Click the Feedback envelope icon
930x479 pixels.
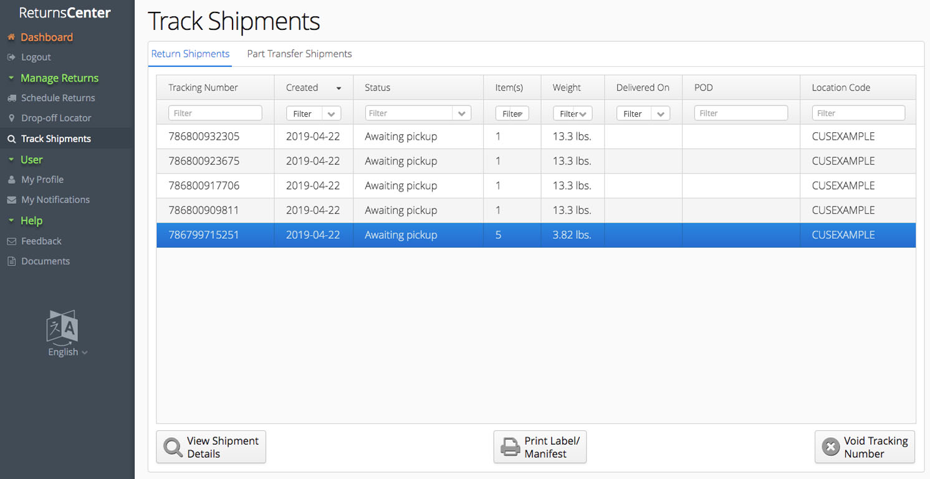pos(11,241)
